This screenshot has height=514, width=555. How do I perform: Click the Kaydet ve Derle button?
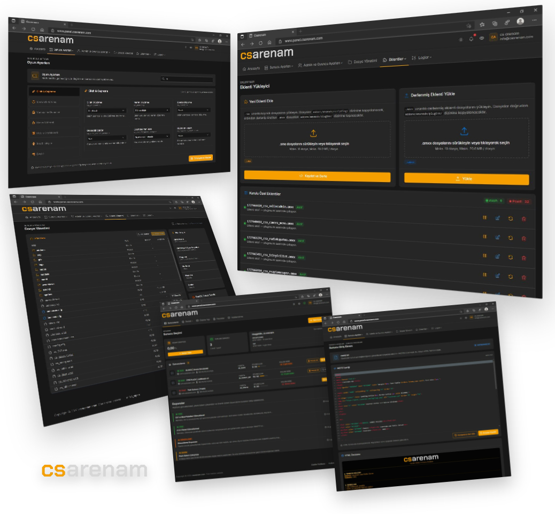coord(318,176)
